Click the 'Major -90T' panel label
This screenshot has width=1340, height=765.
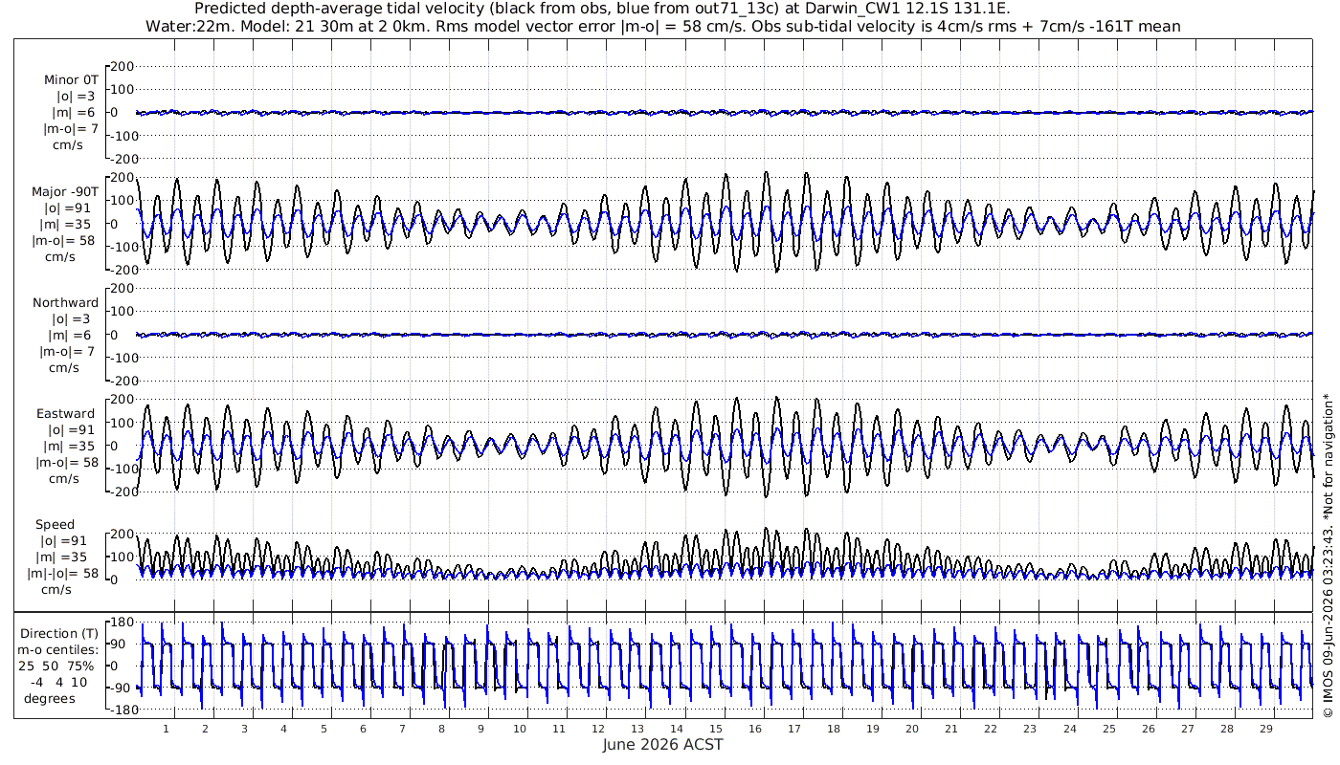pos(65,192)
